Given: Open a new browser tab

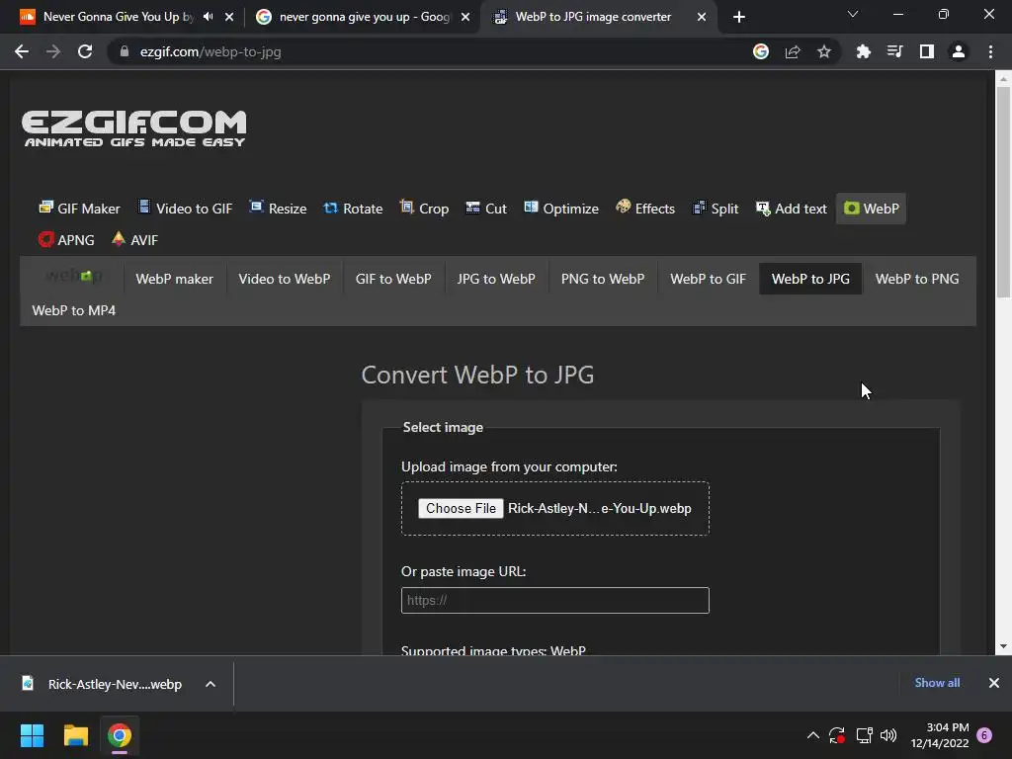Looking at the screenshot, I should (x=739, y=17).
